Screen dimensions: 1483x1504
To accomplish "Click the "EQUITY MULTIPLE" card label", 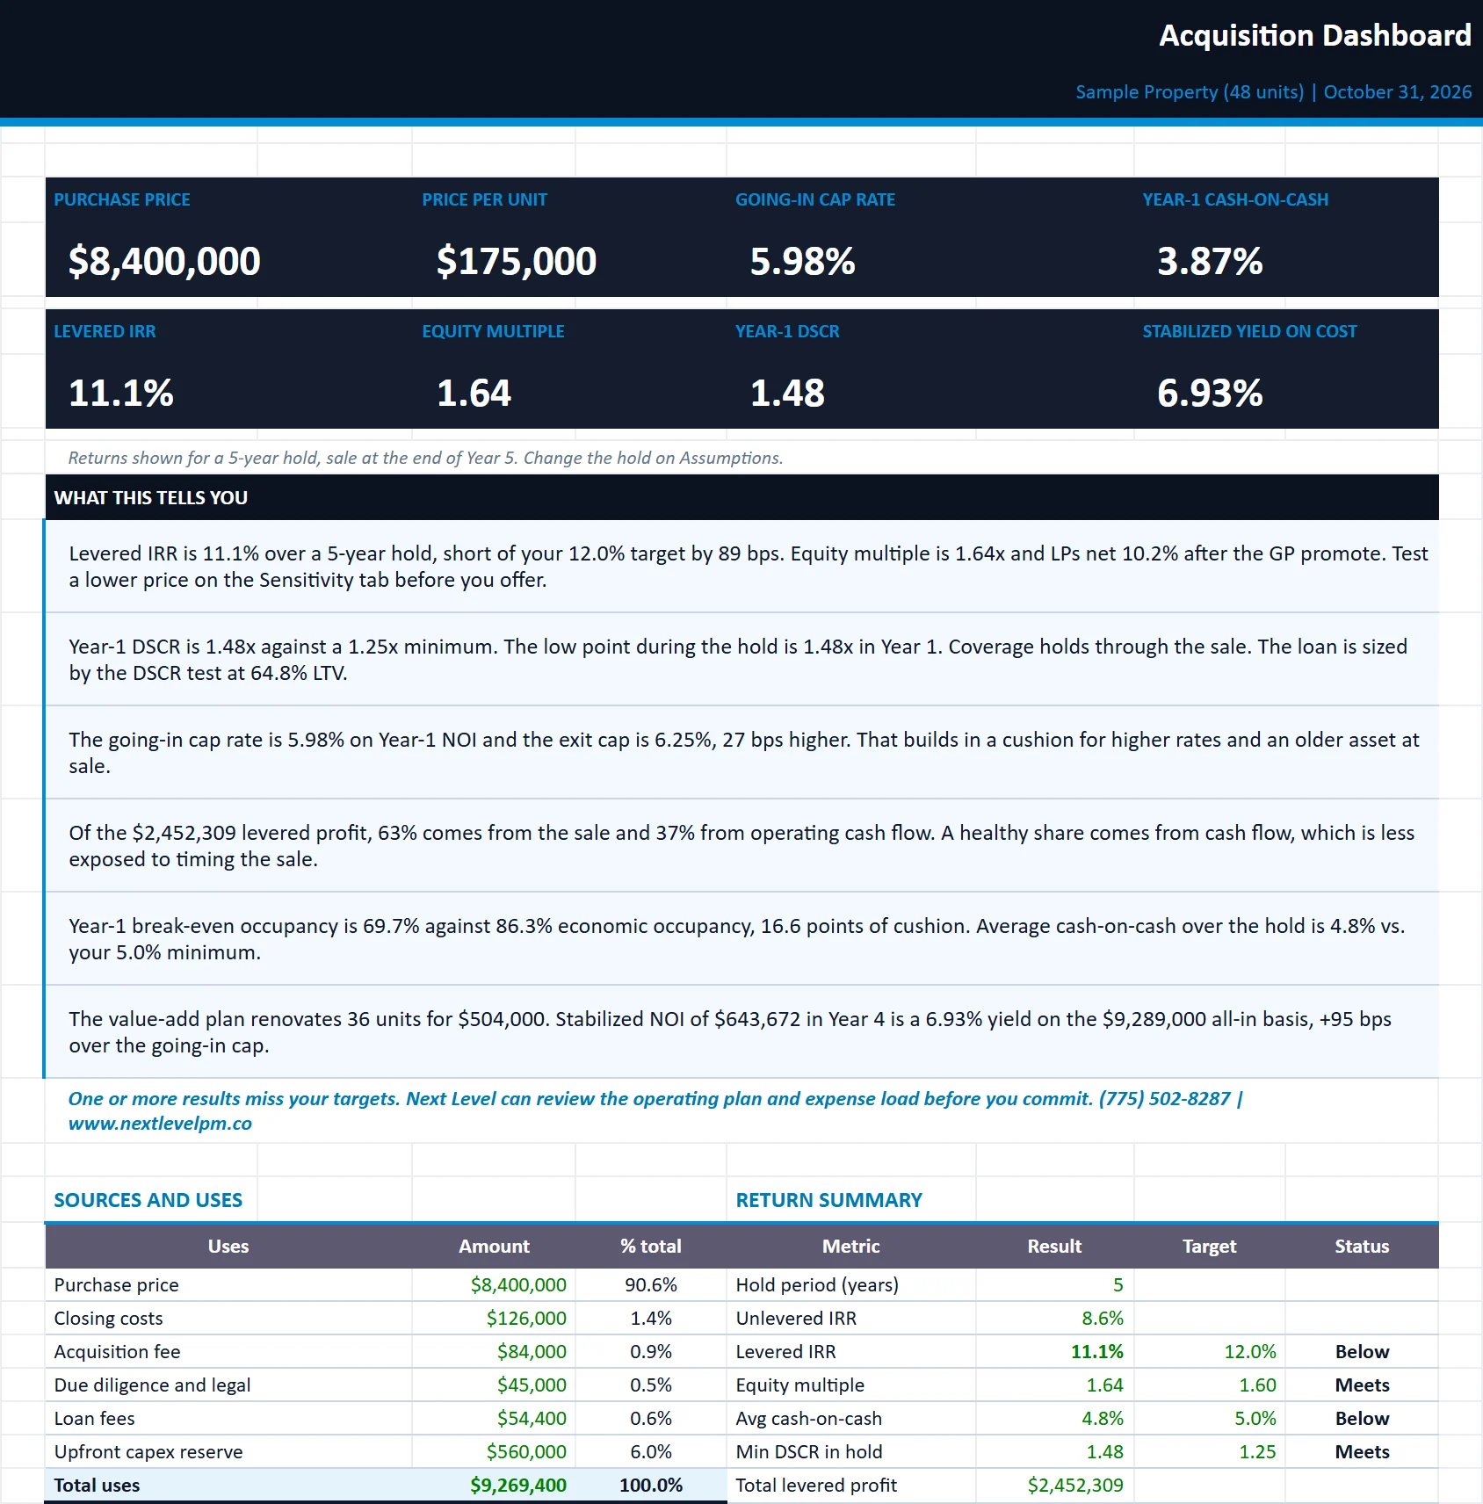I will tap(493, 331).
